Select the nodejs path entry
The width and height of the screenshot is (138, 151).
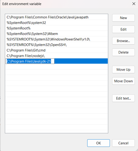tap(57, 56)
